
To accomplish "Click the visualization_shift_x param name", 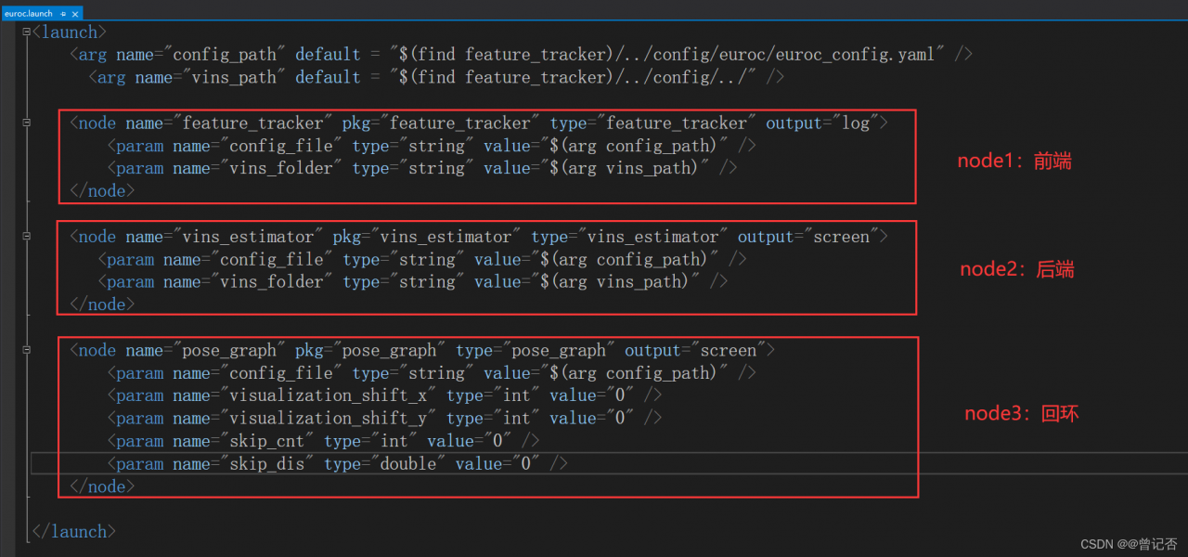I will tap(329, 396).
